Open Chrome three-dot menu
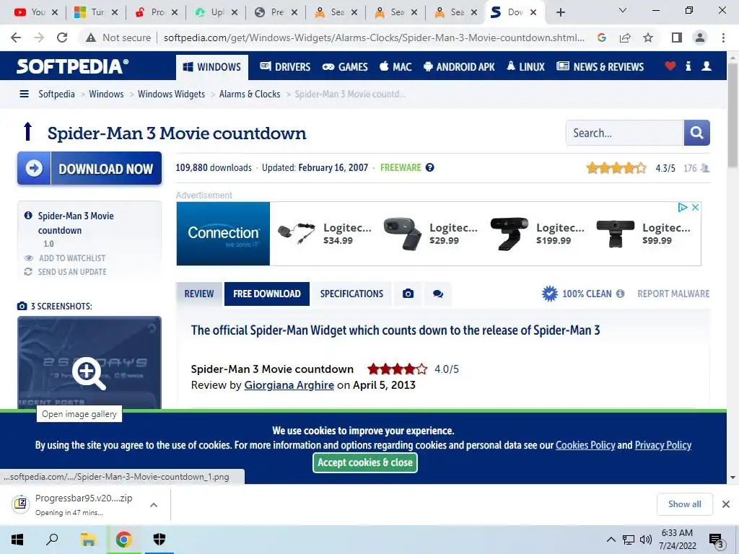Screen dimensions: 739x554 [x=723, y=38]
